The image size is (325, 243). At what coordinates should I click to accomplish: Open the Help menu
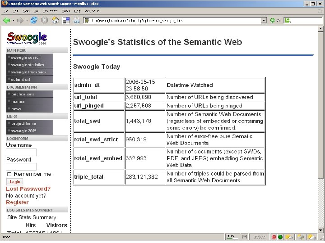77,11
